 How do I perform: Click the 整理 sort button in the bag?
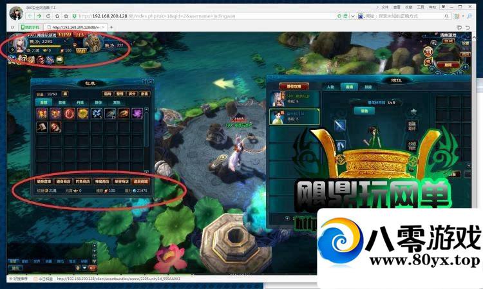click(120, 94)
